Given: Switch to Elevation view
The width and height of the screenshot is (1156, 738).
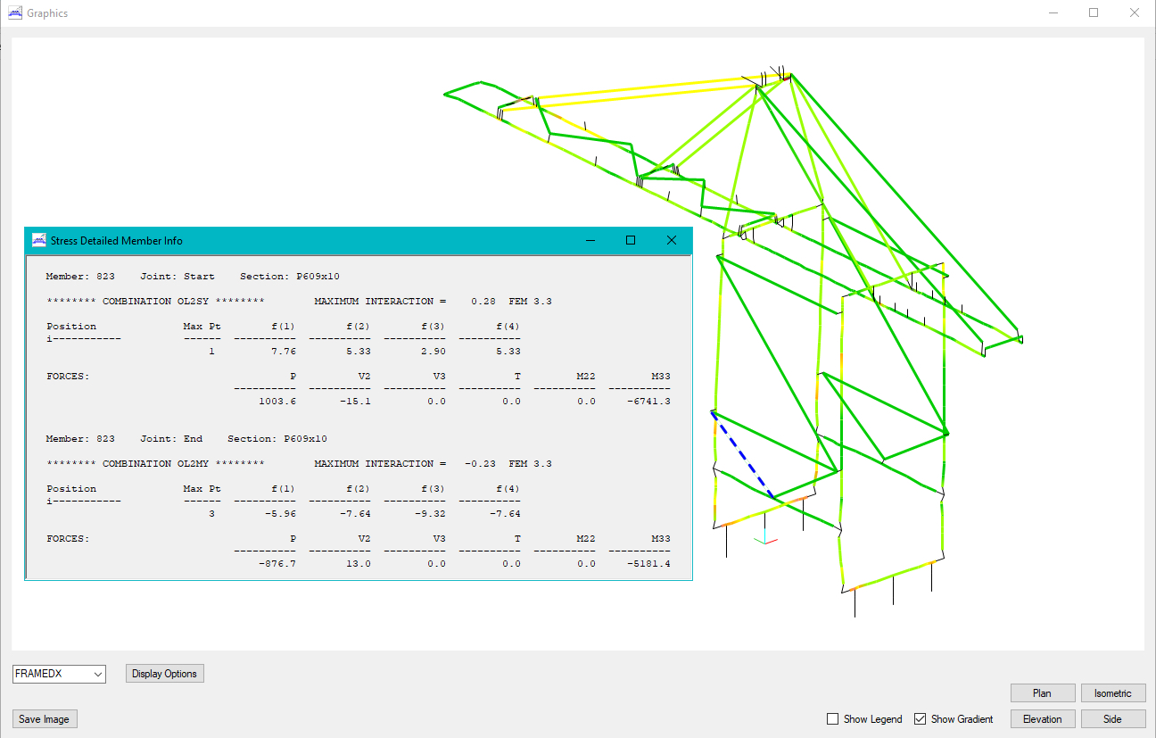Looking at the screenshot, I should click(1042, 719).
